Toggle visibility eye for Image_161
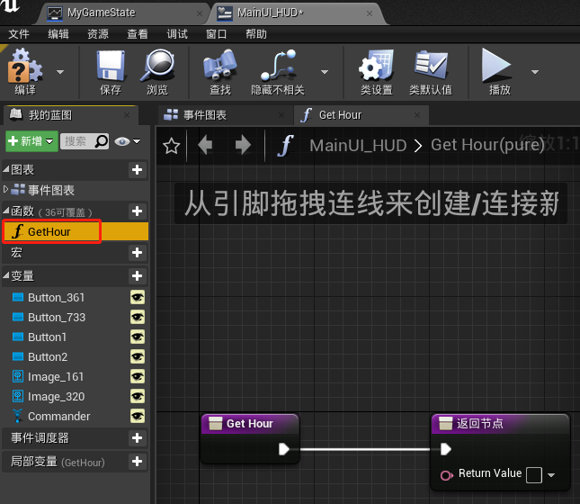The width and height of the screenshot is (580, 504). 138,376
